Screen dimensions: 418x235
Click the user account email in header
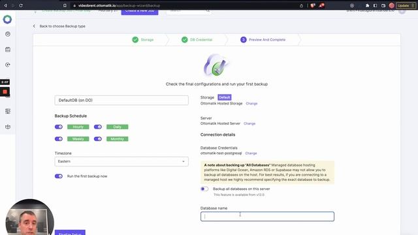[370, 11]
